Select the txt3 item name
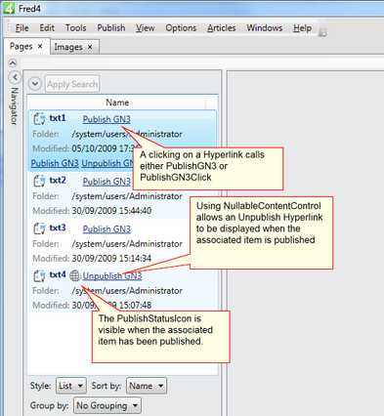 (58, 228)
